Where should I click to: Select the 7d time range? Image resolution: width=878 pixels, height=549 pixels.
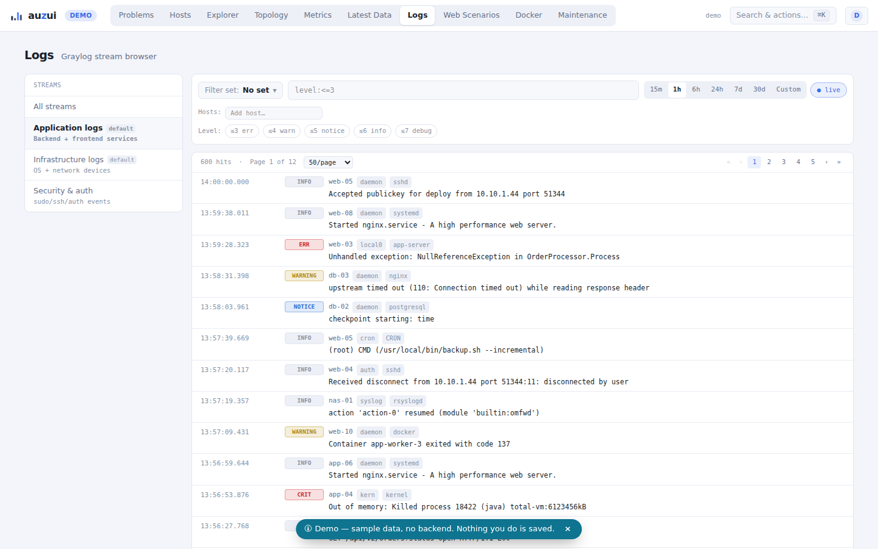click(738, 89)
